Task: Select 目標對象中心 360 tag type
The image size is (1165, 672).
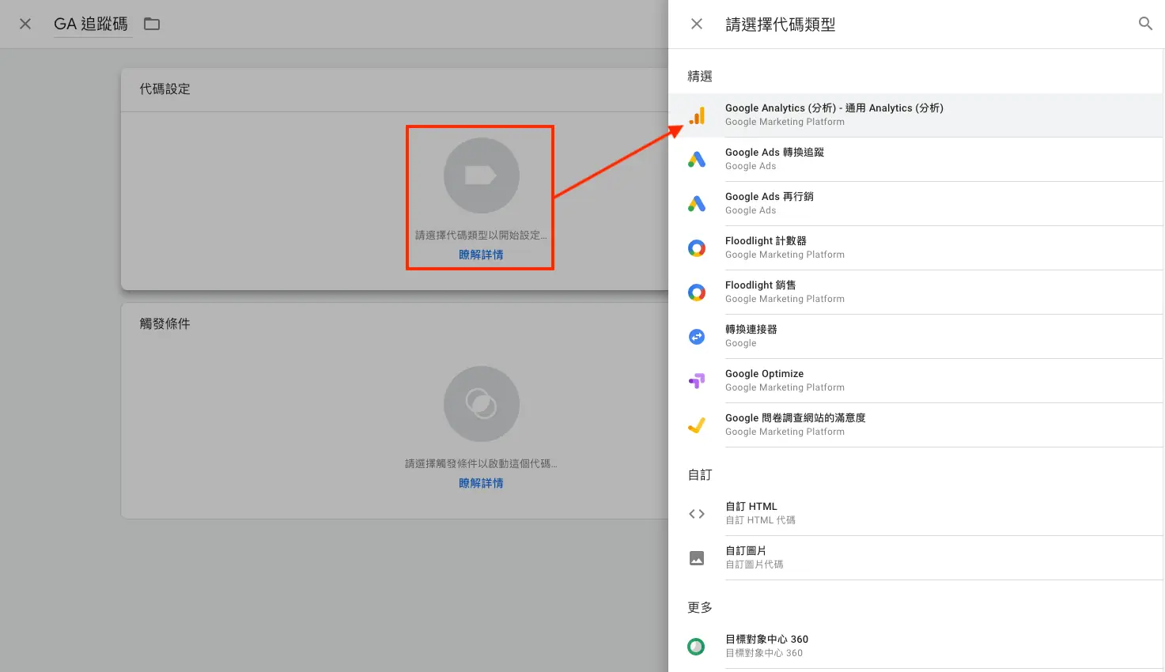Action: (916, 647)
